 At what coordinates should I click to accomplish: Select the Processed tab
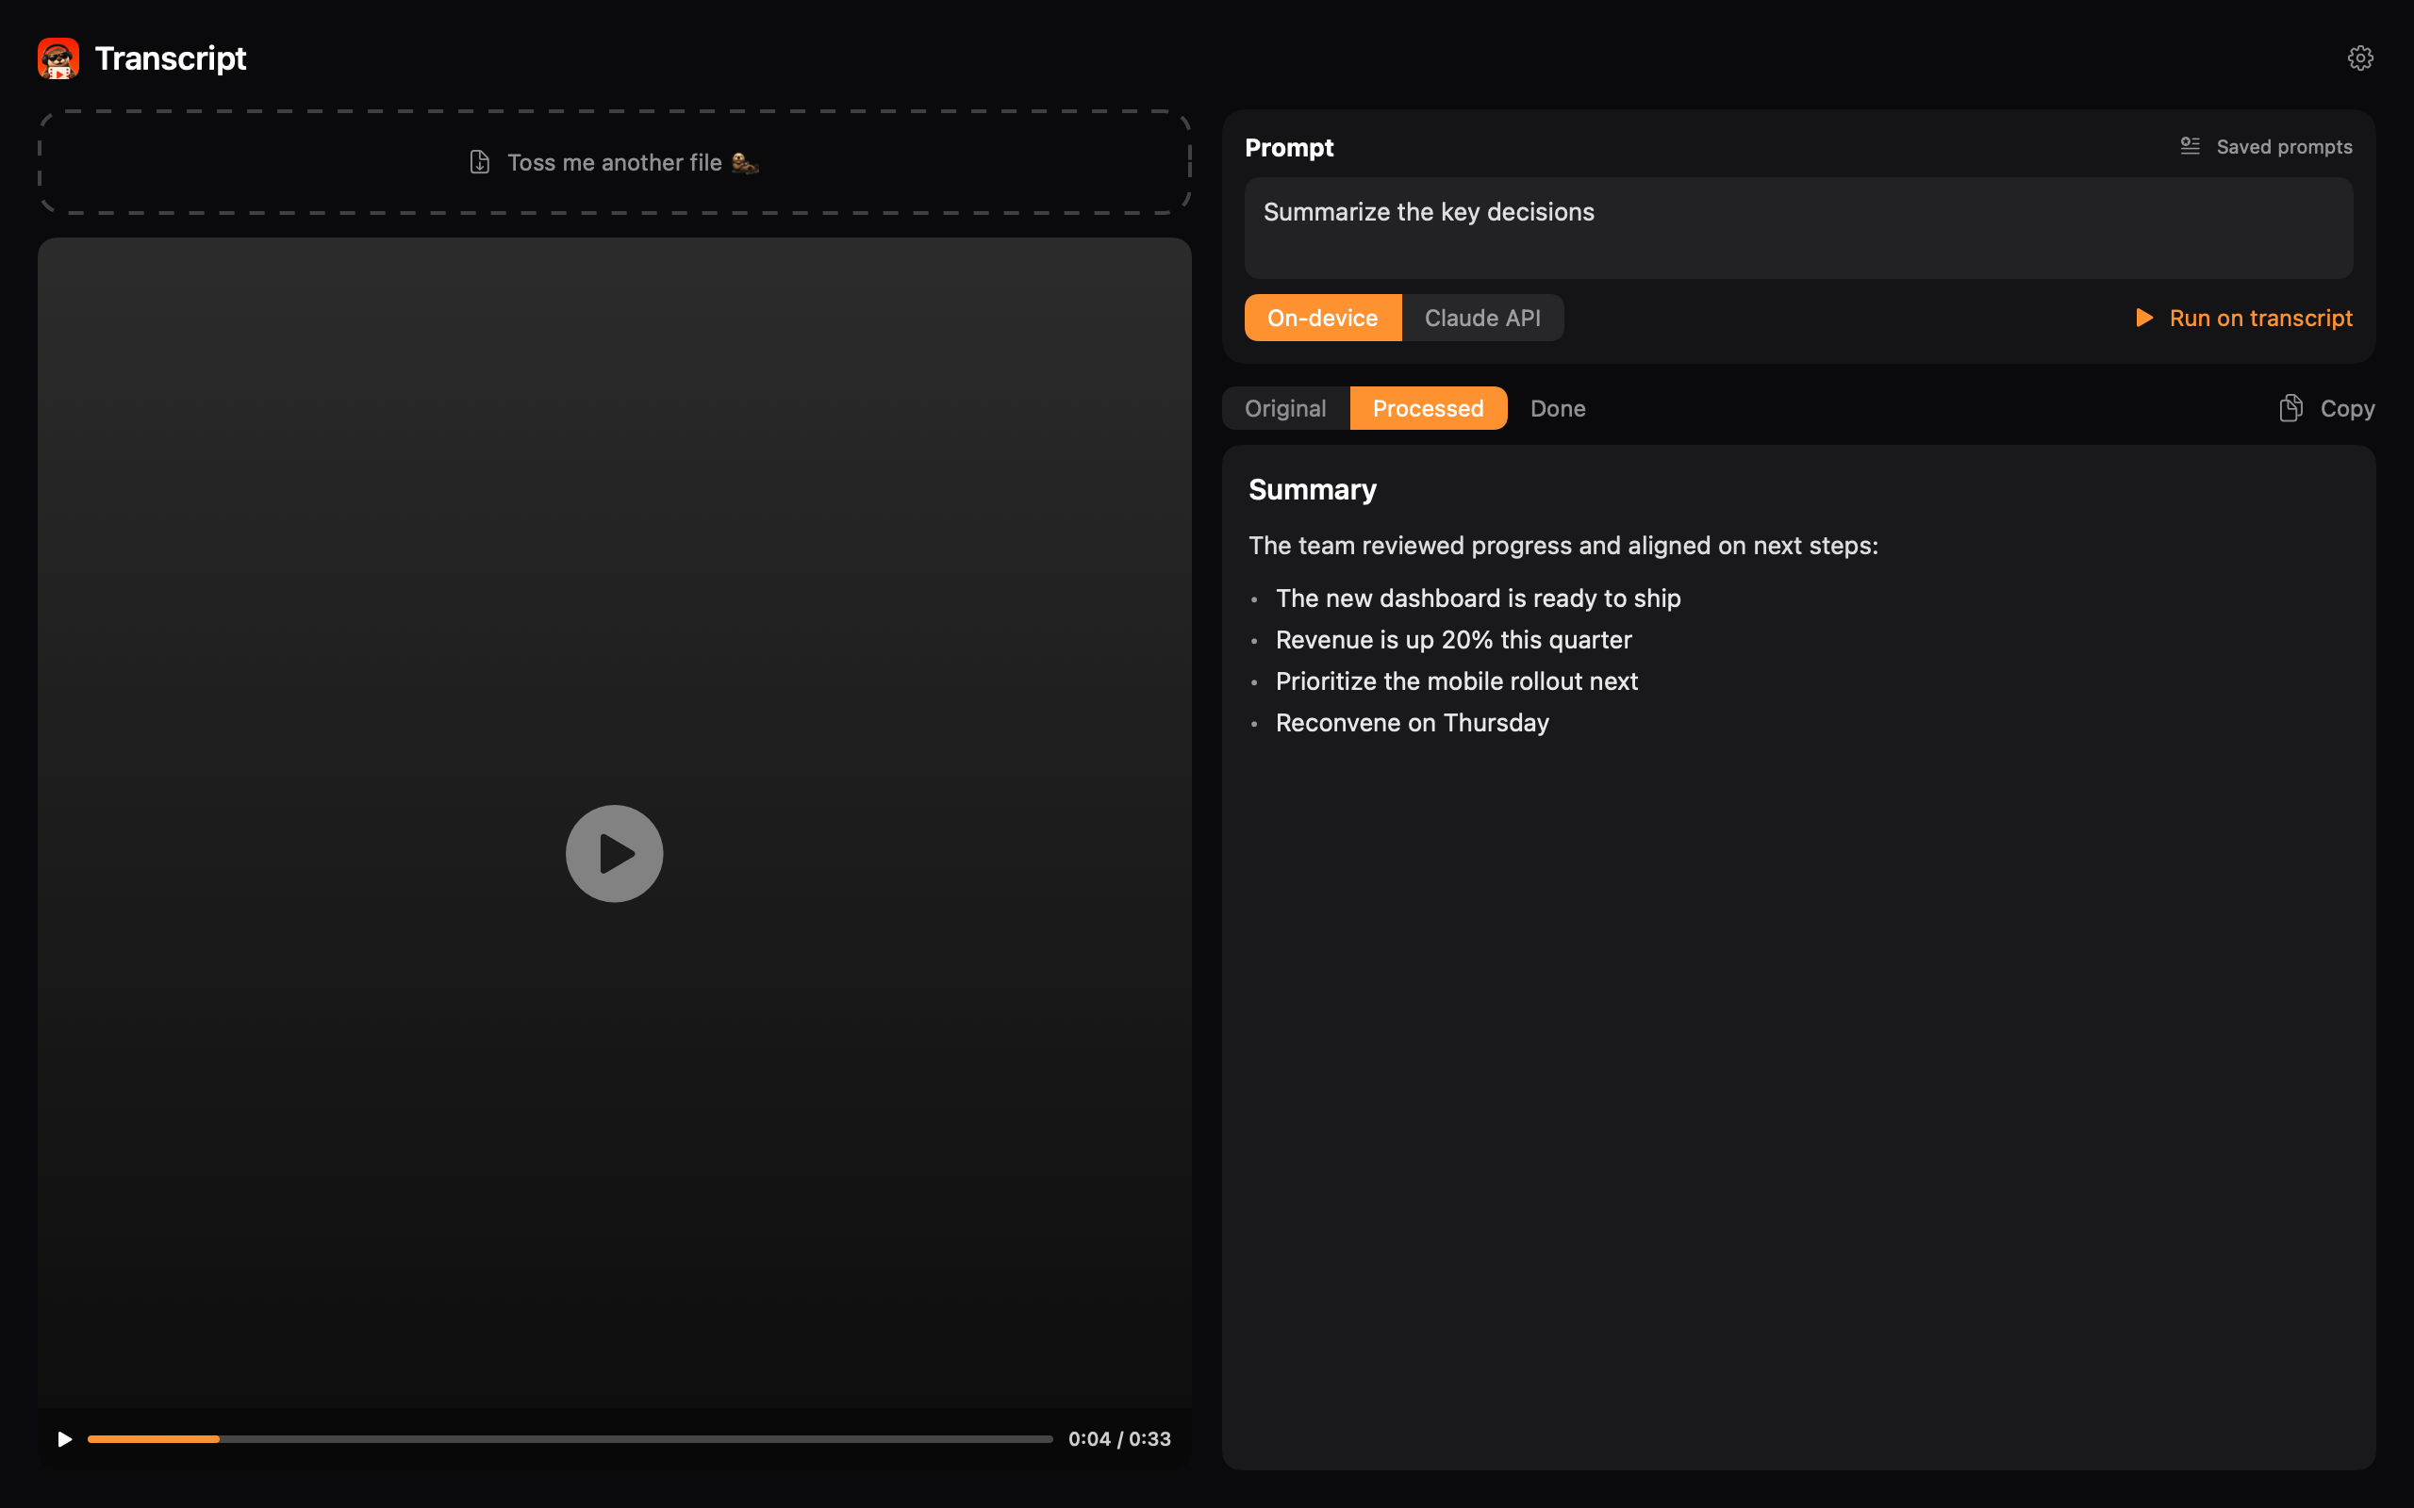click(1428, 408)
